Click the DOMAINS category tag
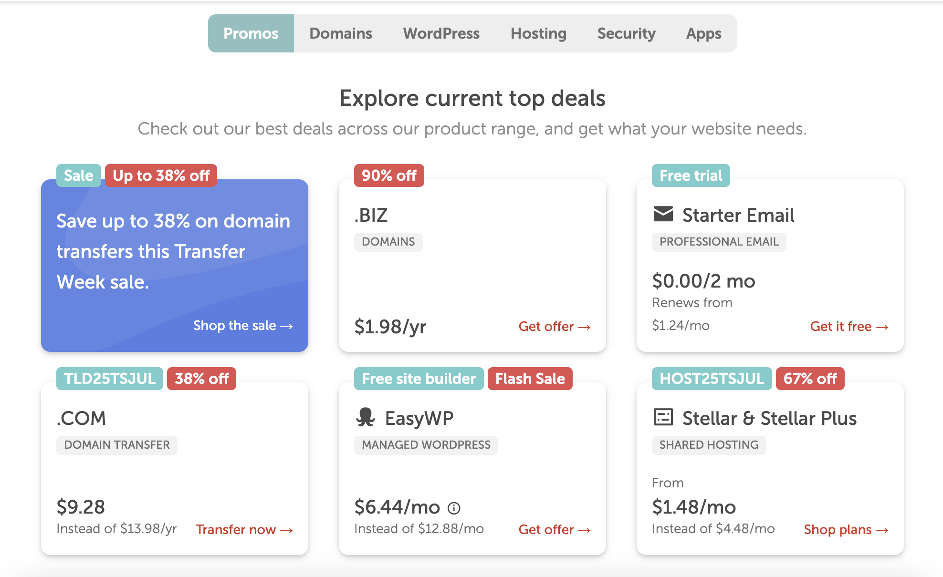The width and height of the screenshot is (943, 577). tap(388, 242)
